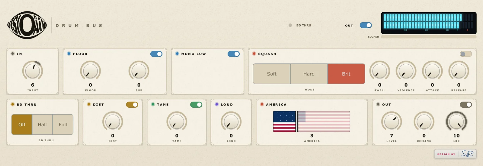Click the VIOLENCE knob
Image resolution: width=483 pixels, height=166 pixels.
(406, 71)
